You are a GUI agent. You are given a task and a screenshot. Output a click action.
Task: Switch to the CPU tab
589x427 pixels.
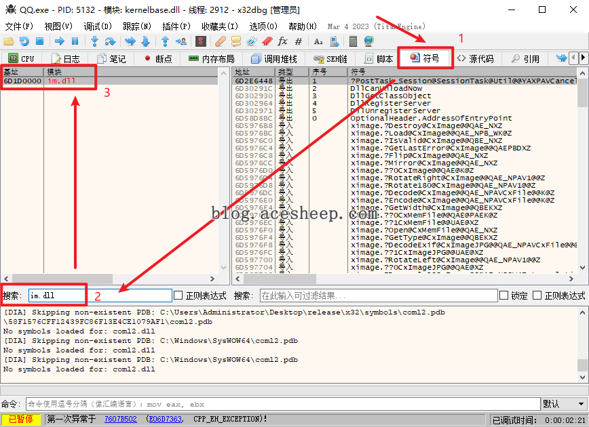(x=21, y=59)
